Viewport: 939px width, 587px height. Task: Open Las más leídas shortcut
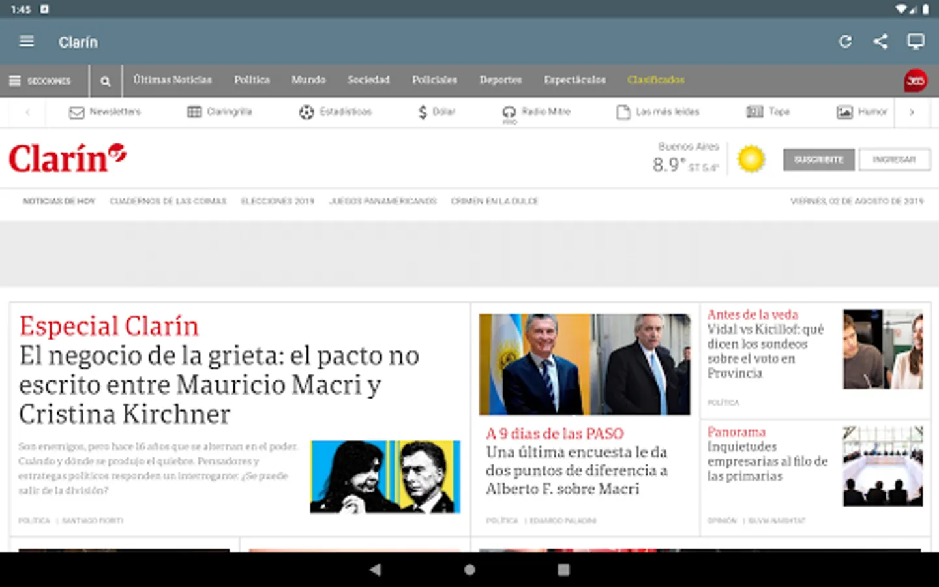pyautogui.click(x=658, y=112)
